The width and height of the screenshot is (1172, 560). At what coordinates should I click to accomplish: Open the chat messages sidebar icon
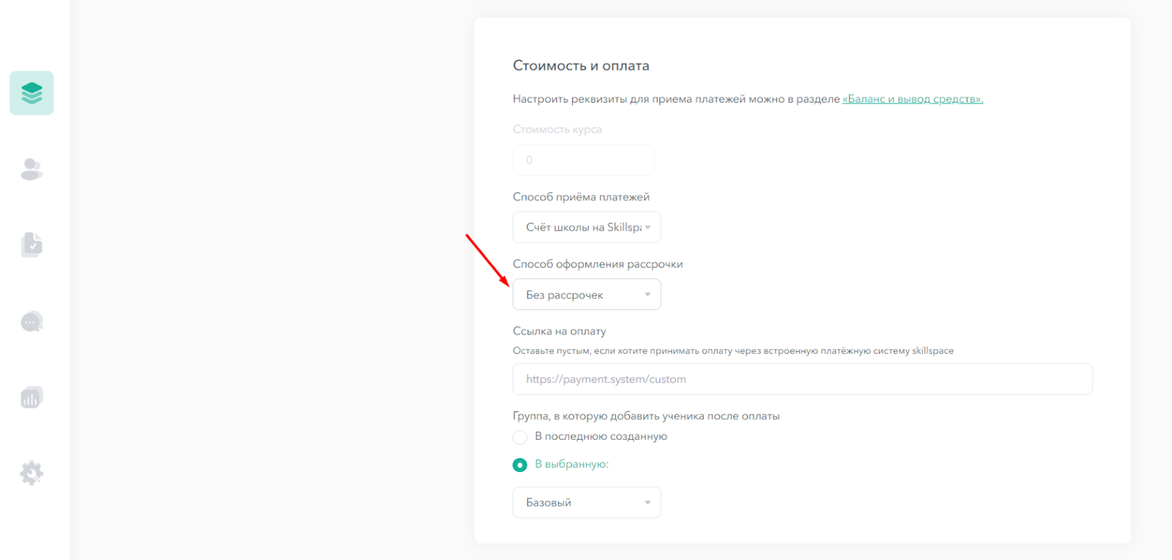click(31, 322)
